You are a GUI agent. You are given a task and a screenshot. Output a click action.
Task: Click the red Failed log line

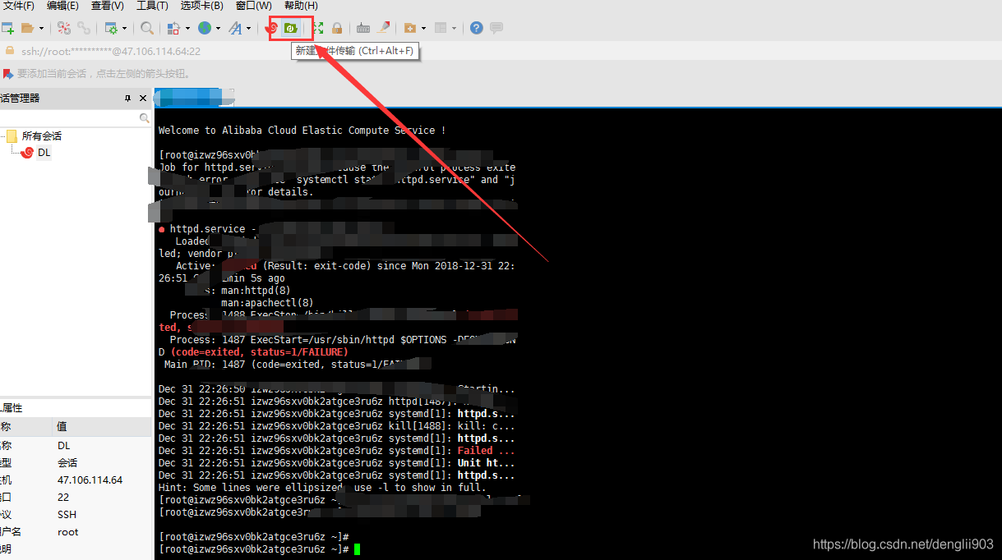click(x=337, y=451)
